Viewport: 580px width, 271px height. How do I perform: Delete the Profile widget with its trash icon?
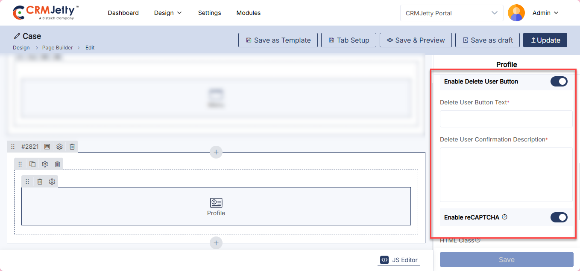click(x=40, y=182)
